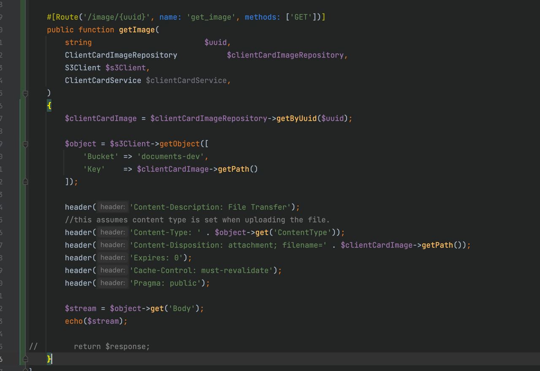This screenshot has width=540, height=371.
Task: Click the header: hint on the Expires line
Action: (113, 258)
